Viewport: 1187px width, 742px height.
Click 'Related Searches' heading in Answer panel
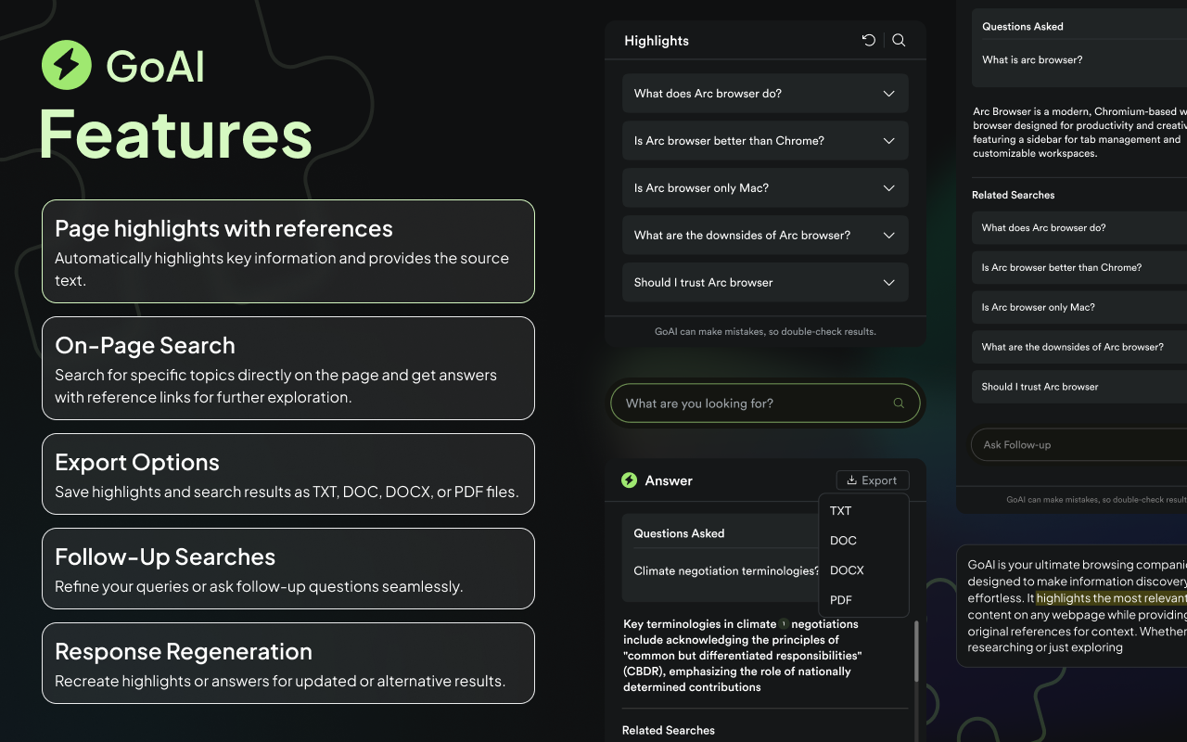click(669, 731)
